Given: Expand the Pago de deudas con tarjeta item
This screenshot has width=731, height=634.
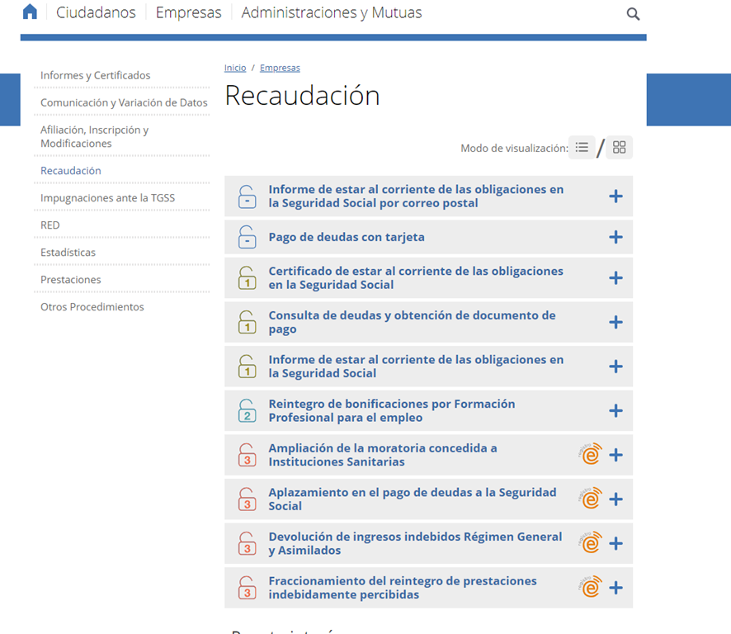Looking at the screenshot, I should tap(615, 237).
